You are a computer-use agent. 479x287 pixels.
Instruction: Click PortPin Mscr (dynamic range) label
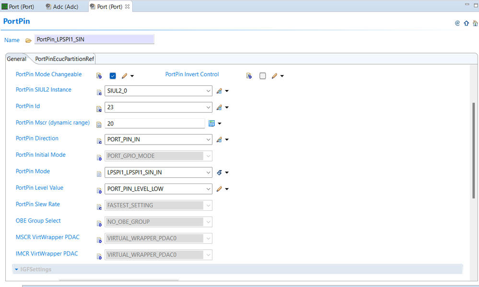[x=53, y=123]
